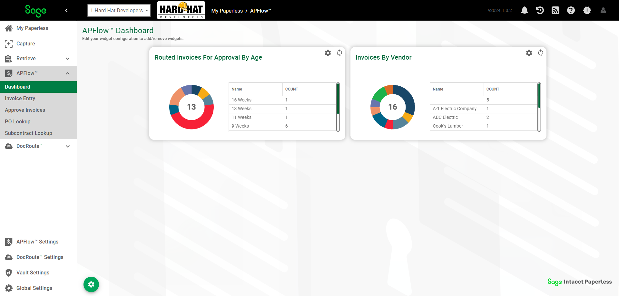Click the Retrieve sidebar icon
Screen dimensions: 619x296
click(x=9, y=58)
